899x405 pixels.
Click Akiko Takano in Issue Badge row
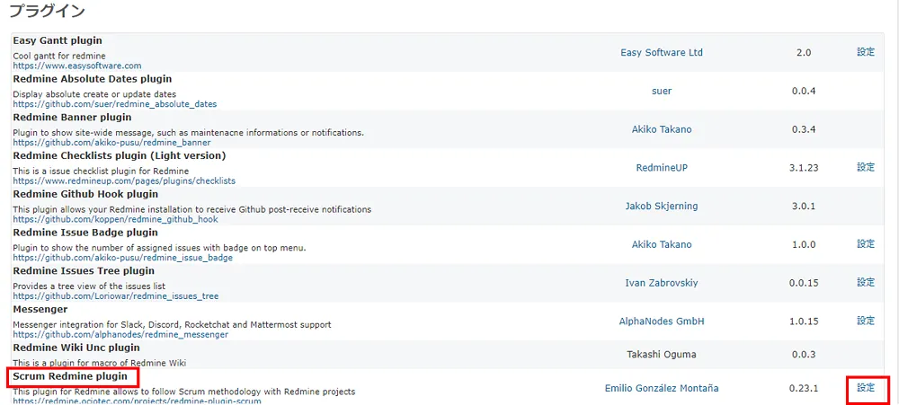pyautogui.click(x=662, y=244)
